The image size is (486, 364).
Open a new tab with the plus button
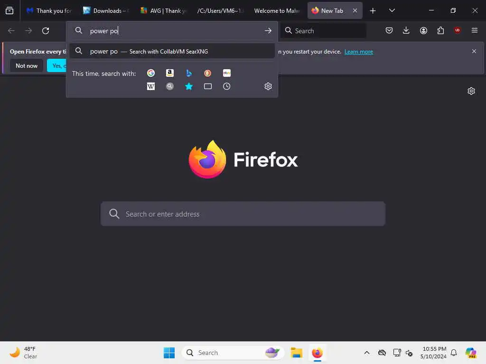373,11
